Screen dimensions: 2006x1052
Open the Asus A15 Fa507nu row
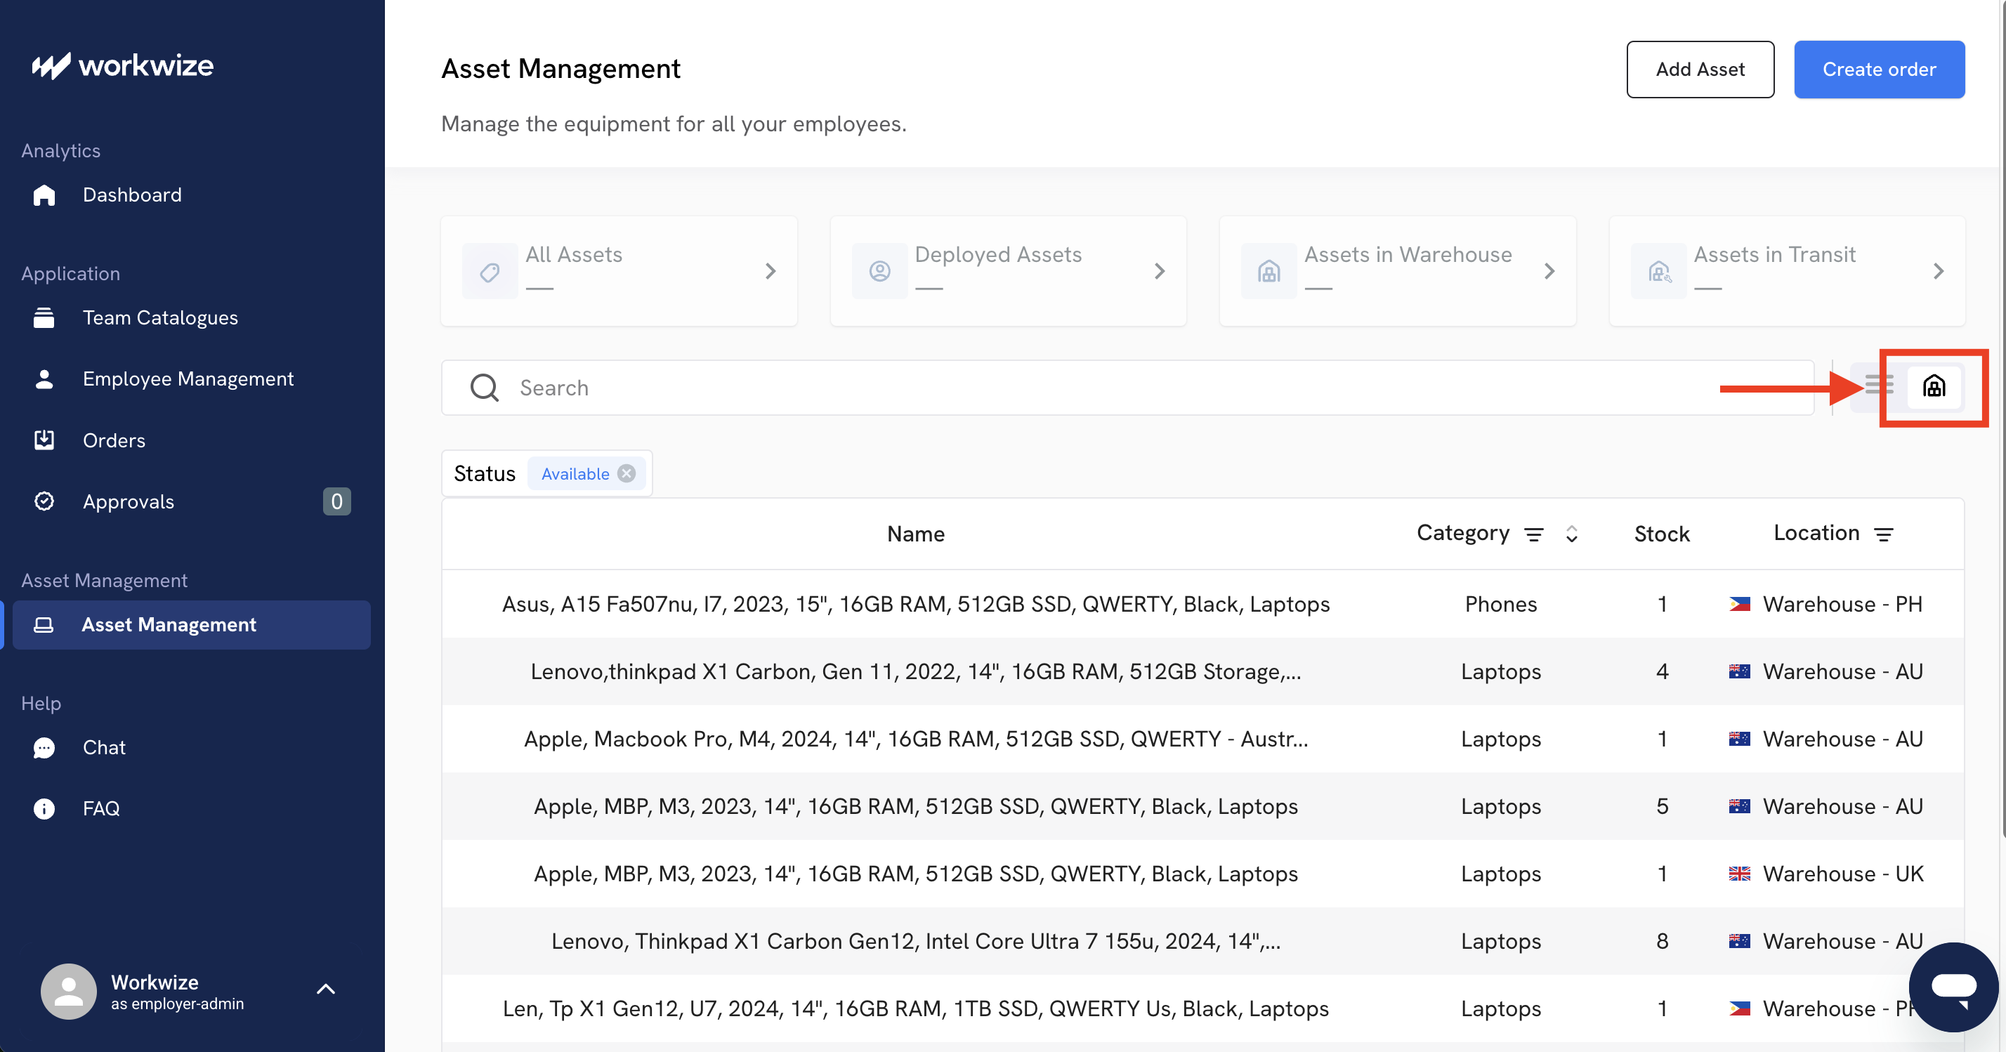point(1203,604)
